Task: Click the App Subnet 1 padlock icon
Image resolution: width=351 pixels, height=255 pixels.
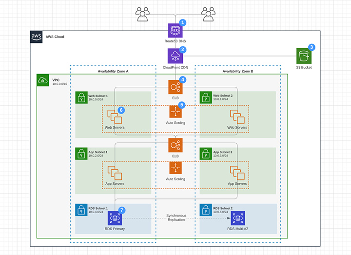Action: click(x=81, y=154)
